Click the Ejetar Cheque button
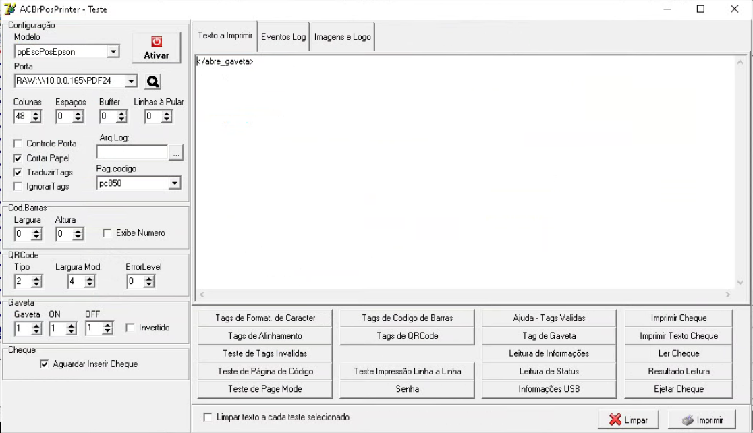753x433 pixels. pos(679,389)
